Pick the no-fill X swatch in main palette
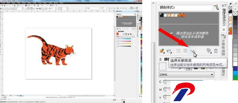This screenshot has height=103, width=238. pyautogui.click(x=235, y=14)
